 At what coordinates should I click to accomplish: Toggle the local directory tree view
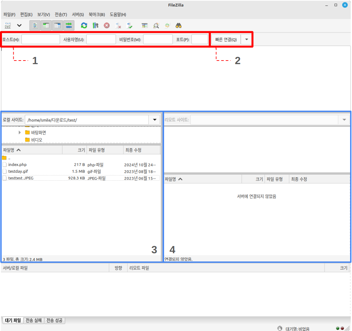[46, 26]
